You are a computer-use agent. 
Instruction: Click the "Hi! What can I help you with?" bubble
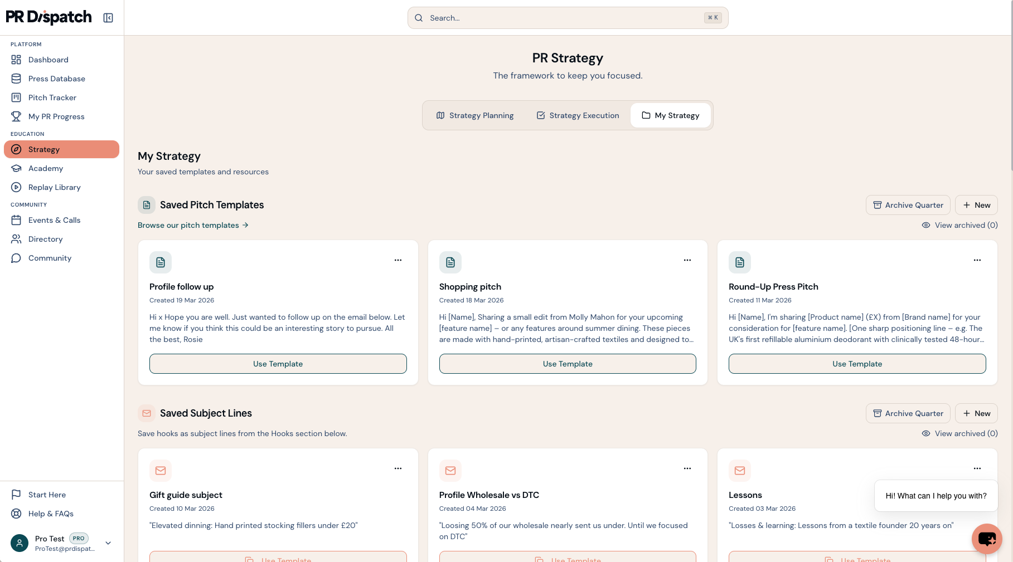[936, 496]
